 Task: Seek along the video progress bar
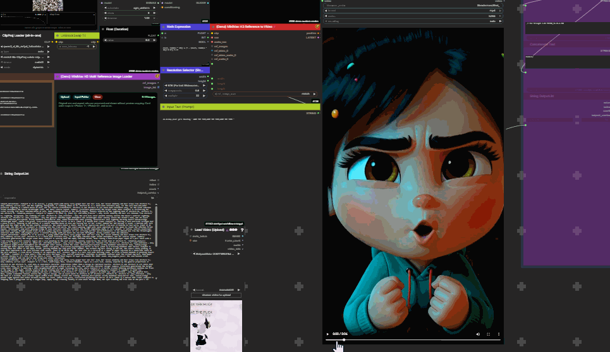point(413,339)
